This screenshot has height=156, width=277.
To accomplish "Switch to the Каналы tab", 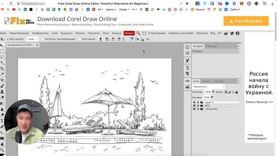I will coord(206,81).
